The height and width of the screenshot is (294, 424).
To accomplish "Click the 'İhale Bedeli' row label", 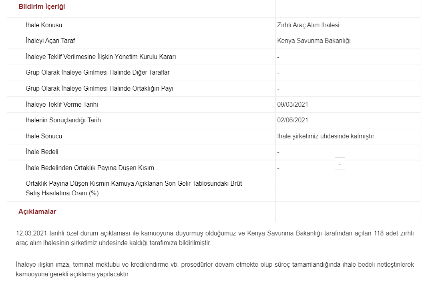I will coord(42,152).
